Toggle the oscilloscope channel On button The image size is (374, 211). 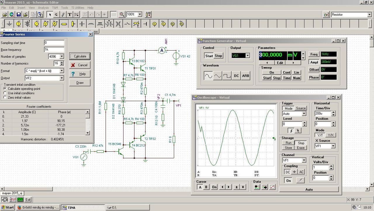[x=288, y=181]
